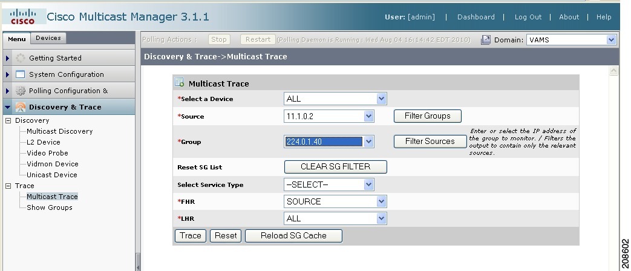The width and height of the screenshot is (631, 271).
Task: Click the Reset button
Action: click(225, 236)
